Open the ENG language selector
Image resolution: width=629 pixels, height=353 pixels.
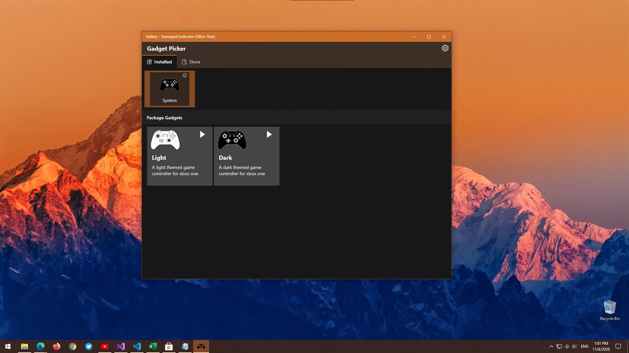pyautogui.click(x=584, y=346)
